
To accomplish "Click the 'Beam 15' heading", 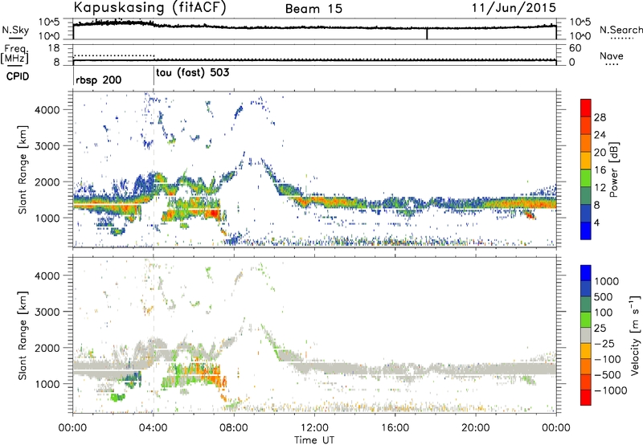I will click(x=313, y=9).
